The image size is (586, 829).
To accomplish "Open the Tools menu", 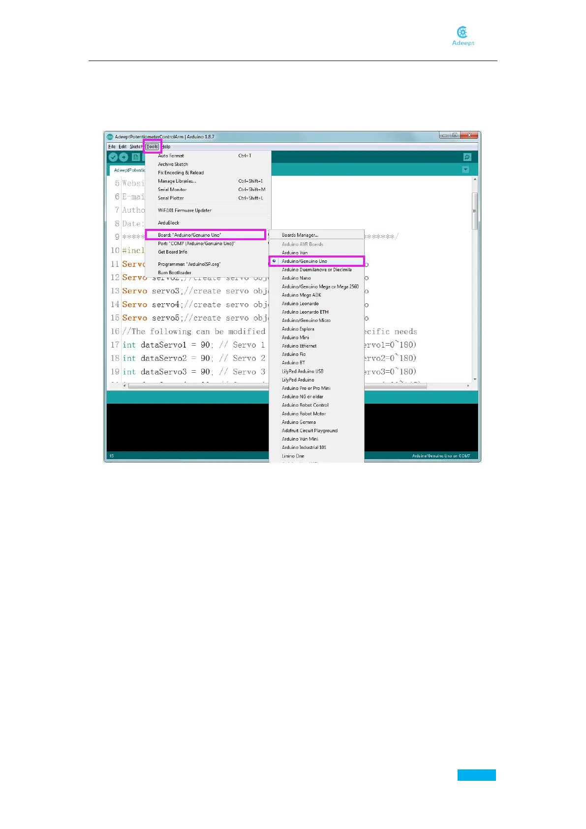I will [153, 147].
